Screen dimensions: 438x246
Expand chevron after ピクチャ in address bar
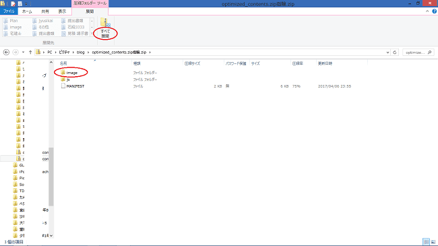point(73,53)
